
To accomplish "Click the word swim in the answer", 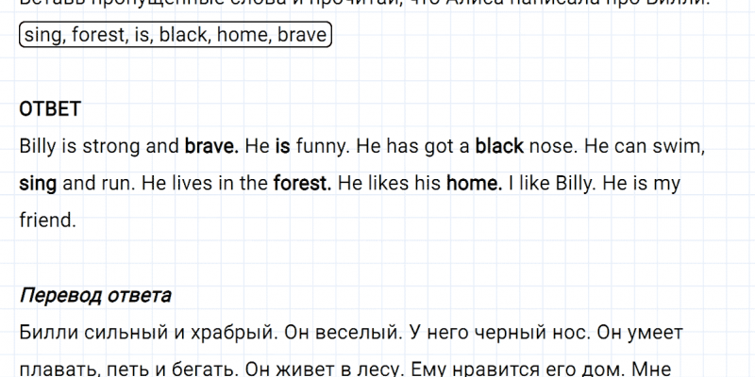I will (x=680, y=147).
